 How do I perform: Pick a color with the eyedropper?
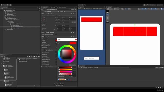click(x=59, y=43)
